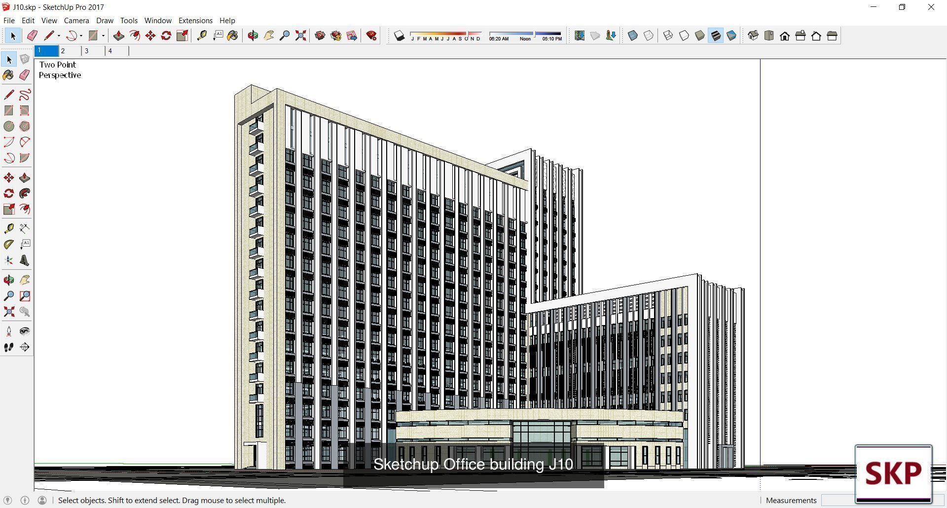Open the Extensions menu

[x=195, y=20]
